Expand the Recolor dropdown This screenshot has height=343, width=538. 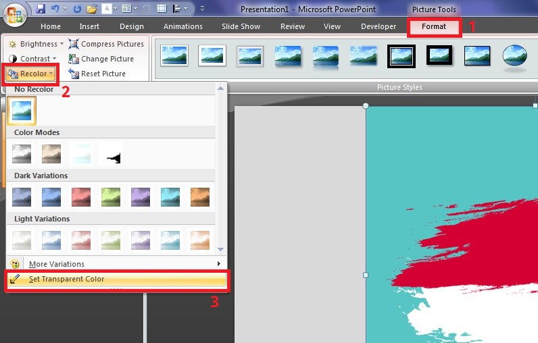[30, 74]
